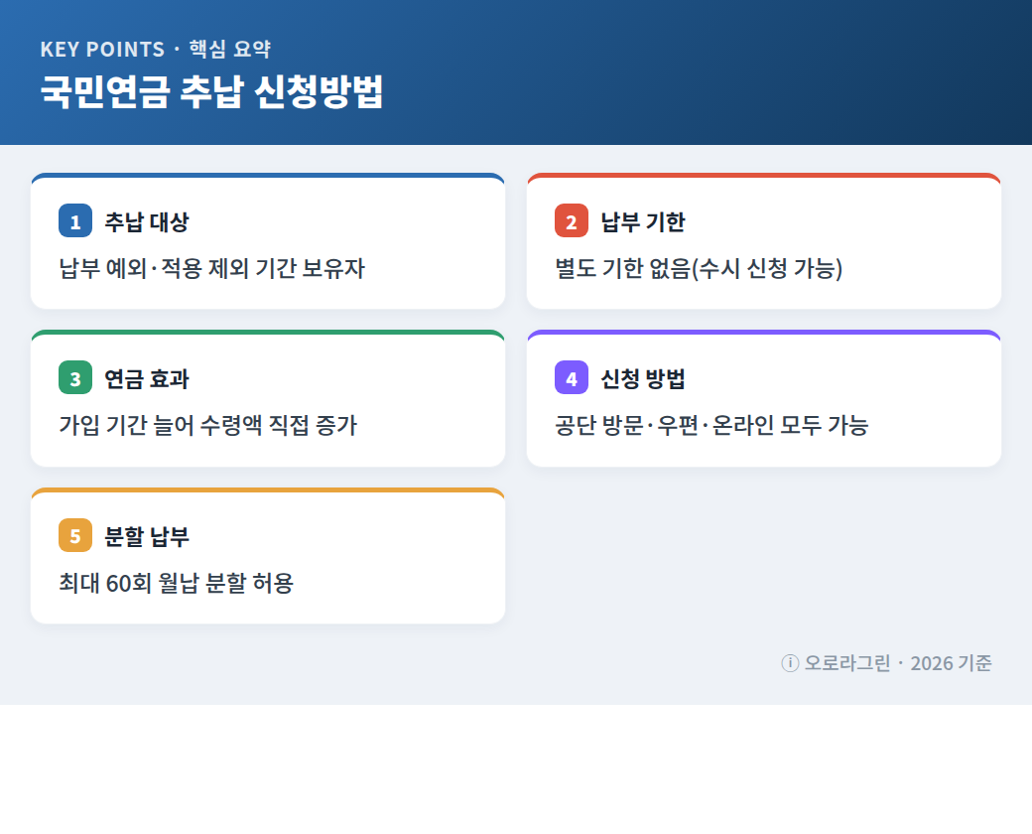Click the purple number 4 badge

click(x=572, y=377)
